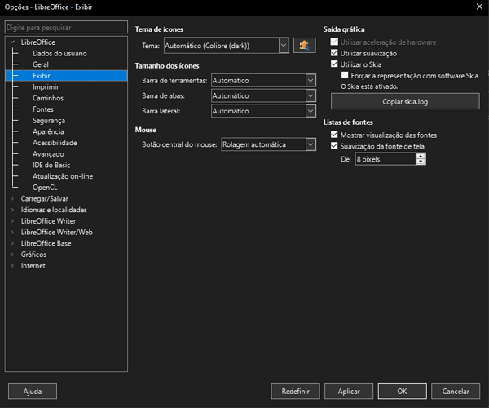489x408 pixels.
Task: Open the 'Barra de abas' size dropdown
Action: 263,95
